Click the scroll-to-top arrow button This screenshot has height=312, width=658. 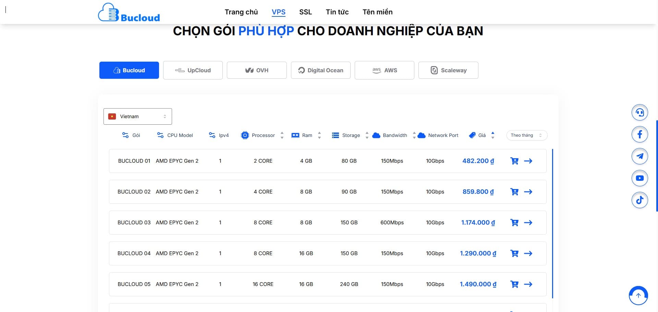coord(638,295)
